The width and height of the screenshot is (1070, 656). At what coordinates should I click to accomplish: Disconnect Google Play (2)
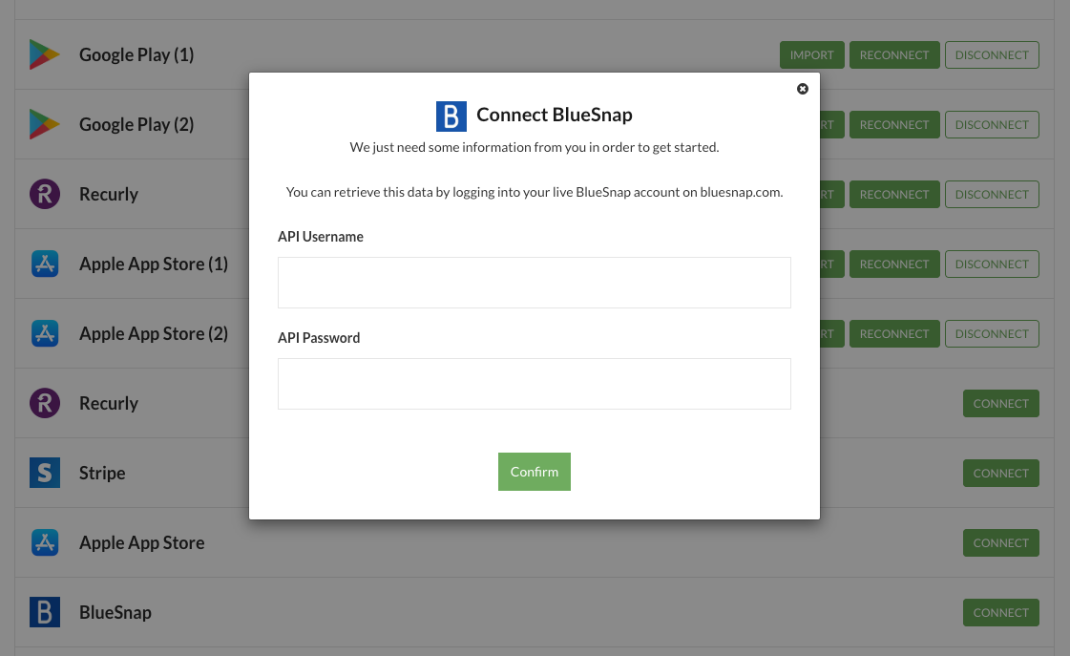(x=992, y=124)
